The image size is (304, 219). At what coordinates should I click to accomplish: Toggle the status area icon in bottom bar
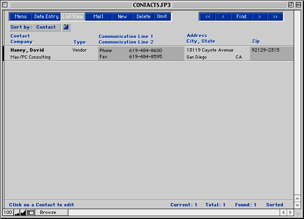tap(30, 212)
